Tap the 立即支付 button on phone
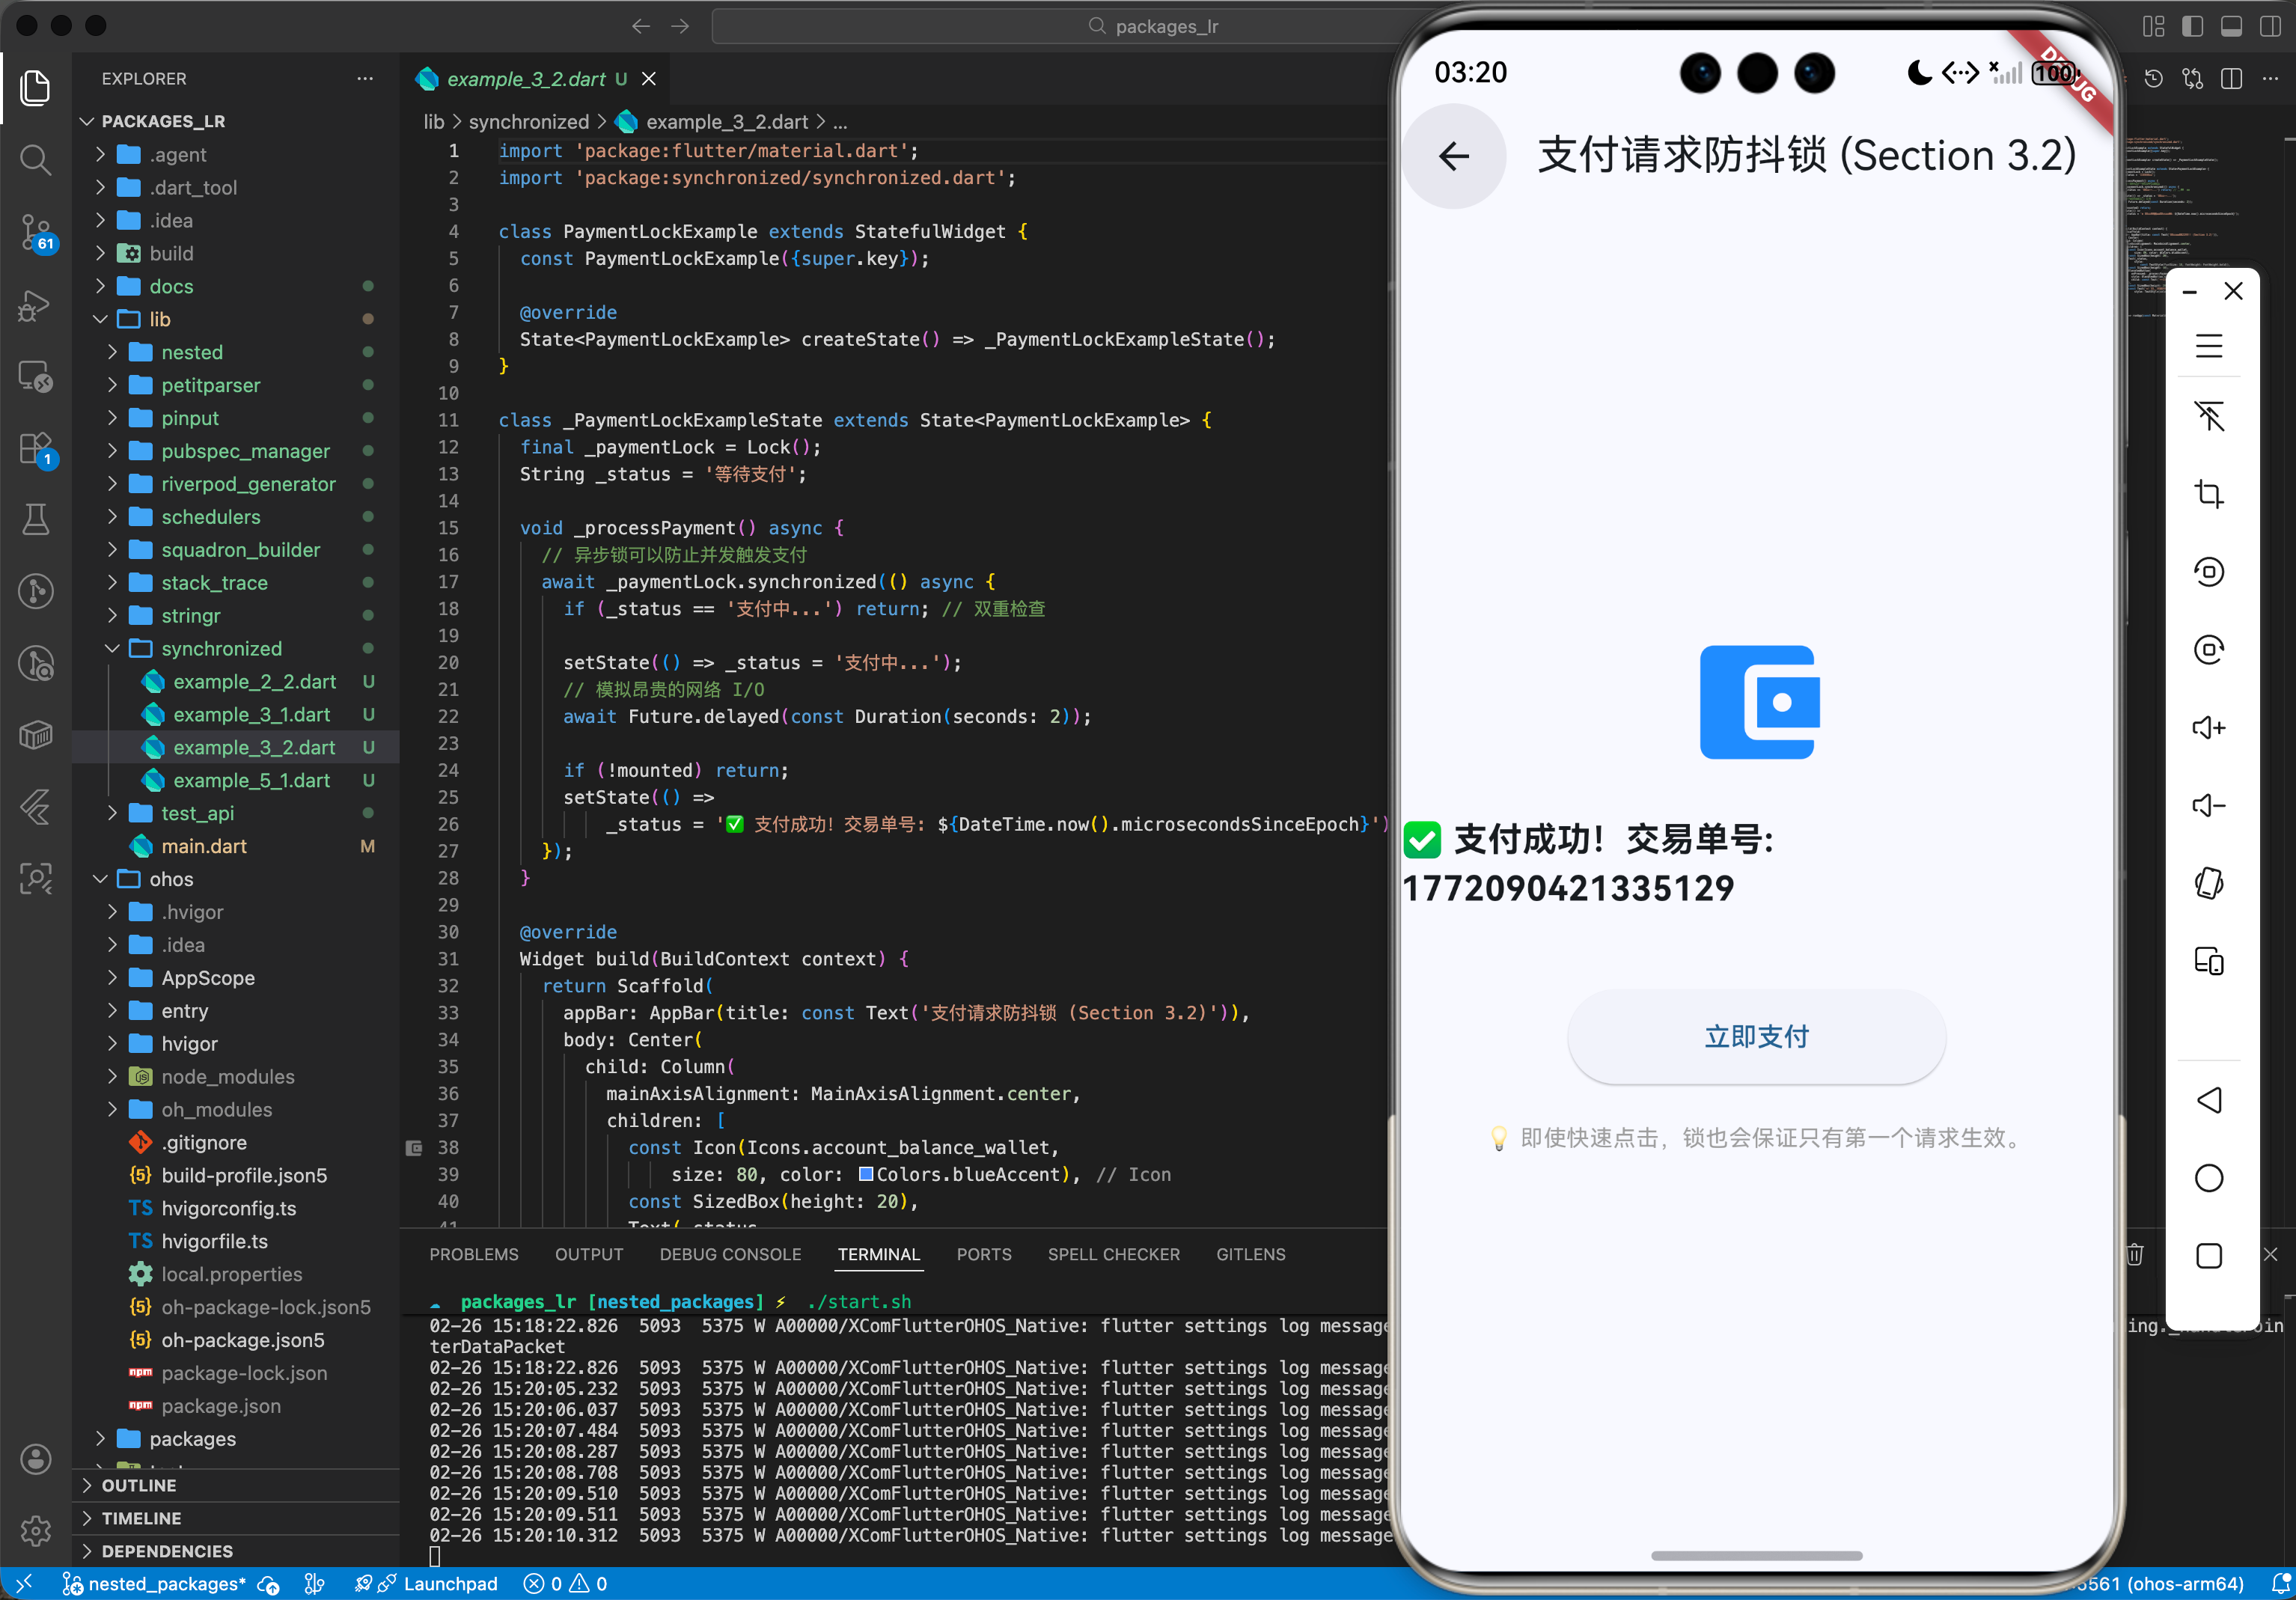2296x1600 pixels. tap(1756, 1037)
